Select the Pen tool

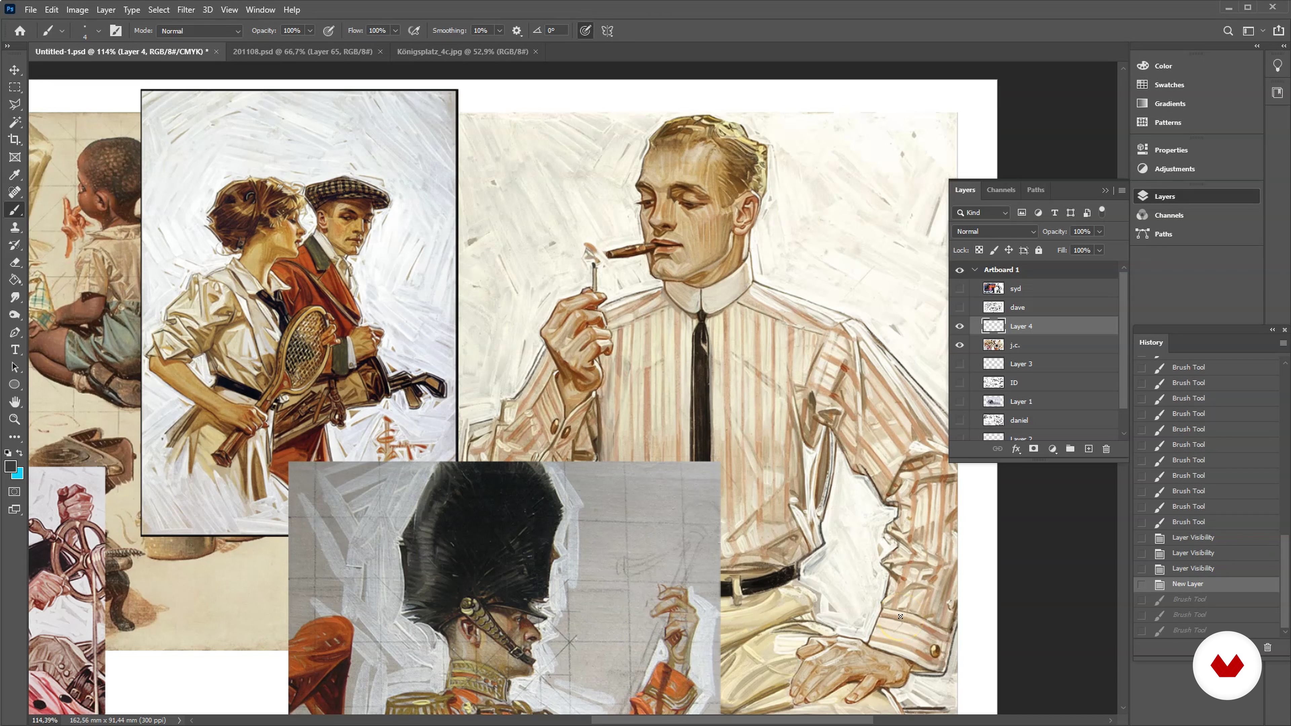coord(14,332)
